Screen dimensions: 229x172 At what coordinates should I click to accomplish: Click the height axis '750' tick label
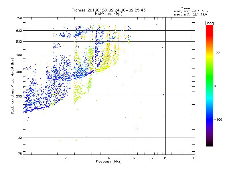19,18
